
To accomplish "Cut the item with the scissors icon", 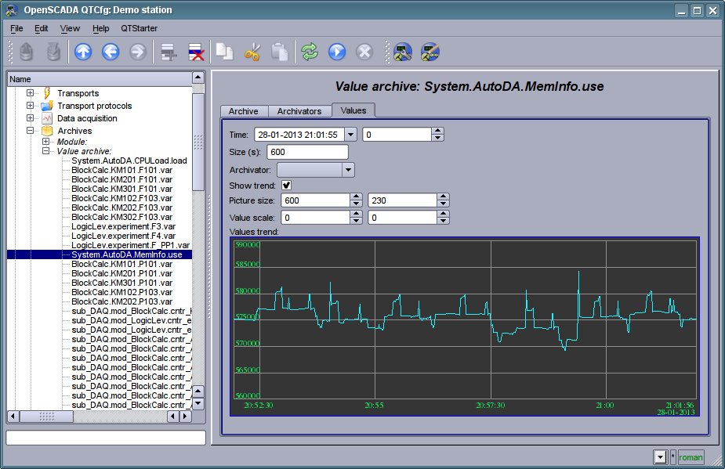I will pos(252,52).
